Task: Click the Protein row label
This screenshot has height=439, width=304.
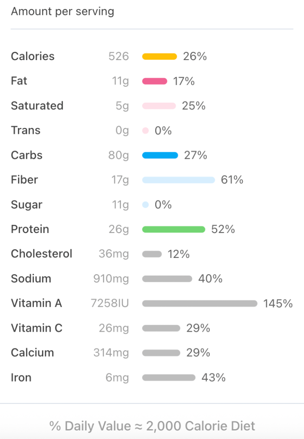Action: click(x=30, y=229)
